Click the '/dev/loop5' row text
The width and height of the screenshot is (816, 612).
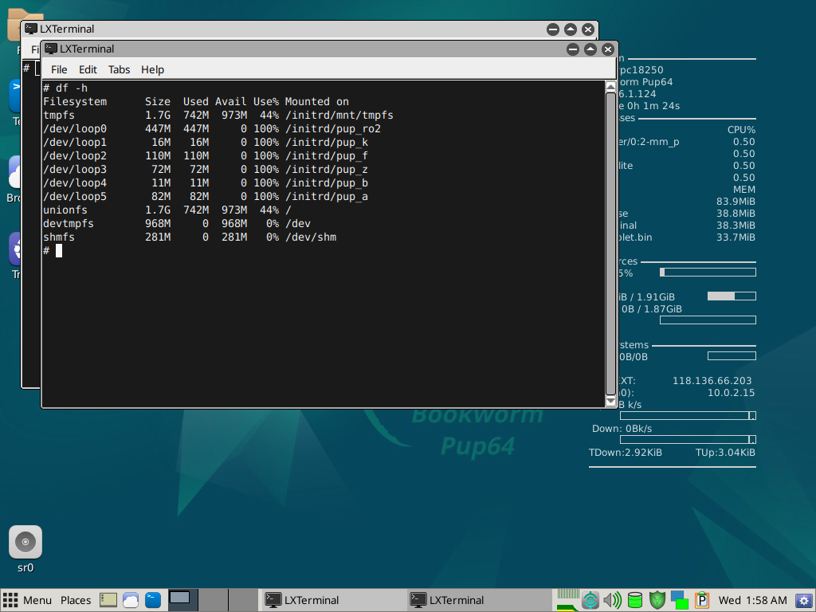[x=75, y=196]
